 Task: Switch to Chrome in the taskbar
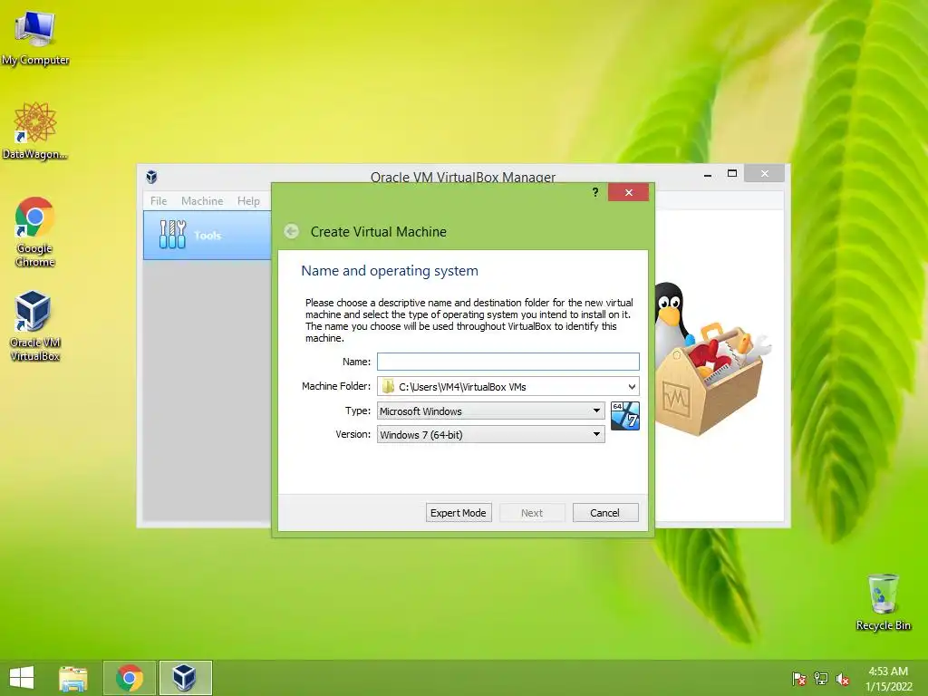pyautogui.click(x=130, y=678)
